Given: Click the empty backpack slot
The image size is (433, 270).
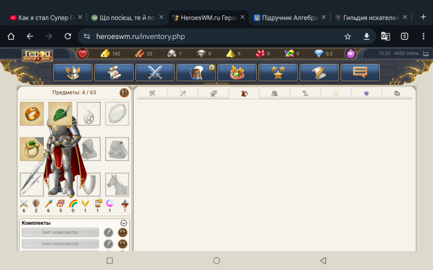Looking at the screenshot, I should pyautogui.click(x=117, y=149).
